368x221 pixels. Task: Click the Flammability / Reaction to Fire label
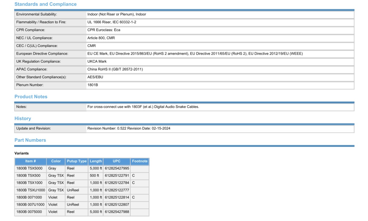click(x=41, y=22)
